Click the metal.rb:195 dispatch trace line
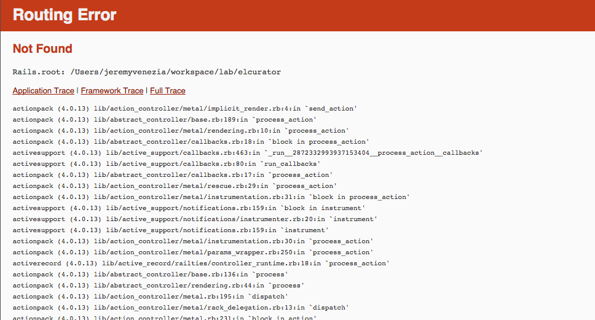Image resolution: width=595 pixels, height=320 pixels. (151, 297)
